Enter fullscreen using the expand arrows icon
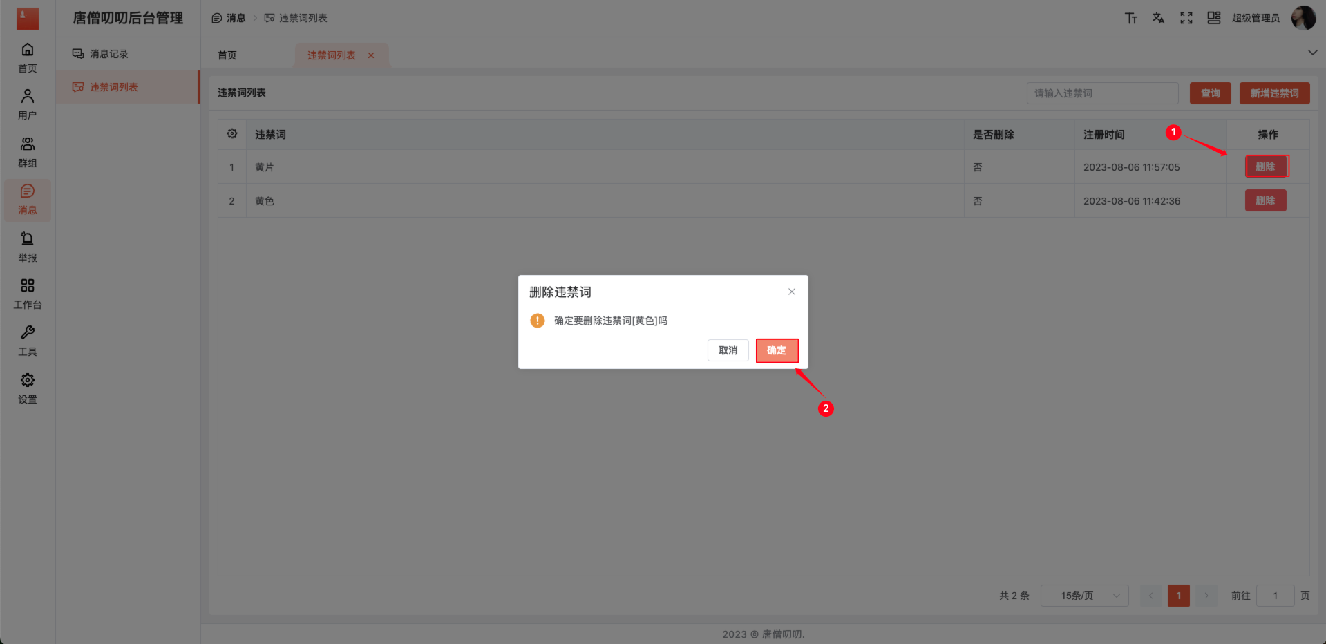This screenshot has width=1326, height=644. click(1186, 18)
